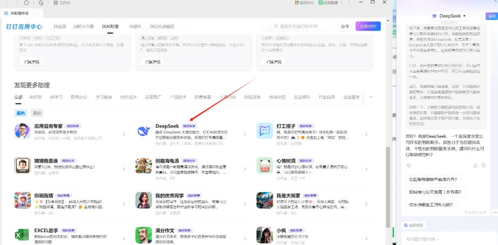Screen dimensions: 498x245
Task: Show more categories via the tab row ellipsis
Action: point(370,97)
